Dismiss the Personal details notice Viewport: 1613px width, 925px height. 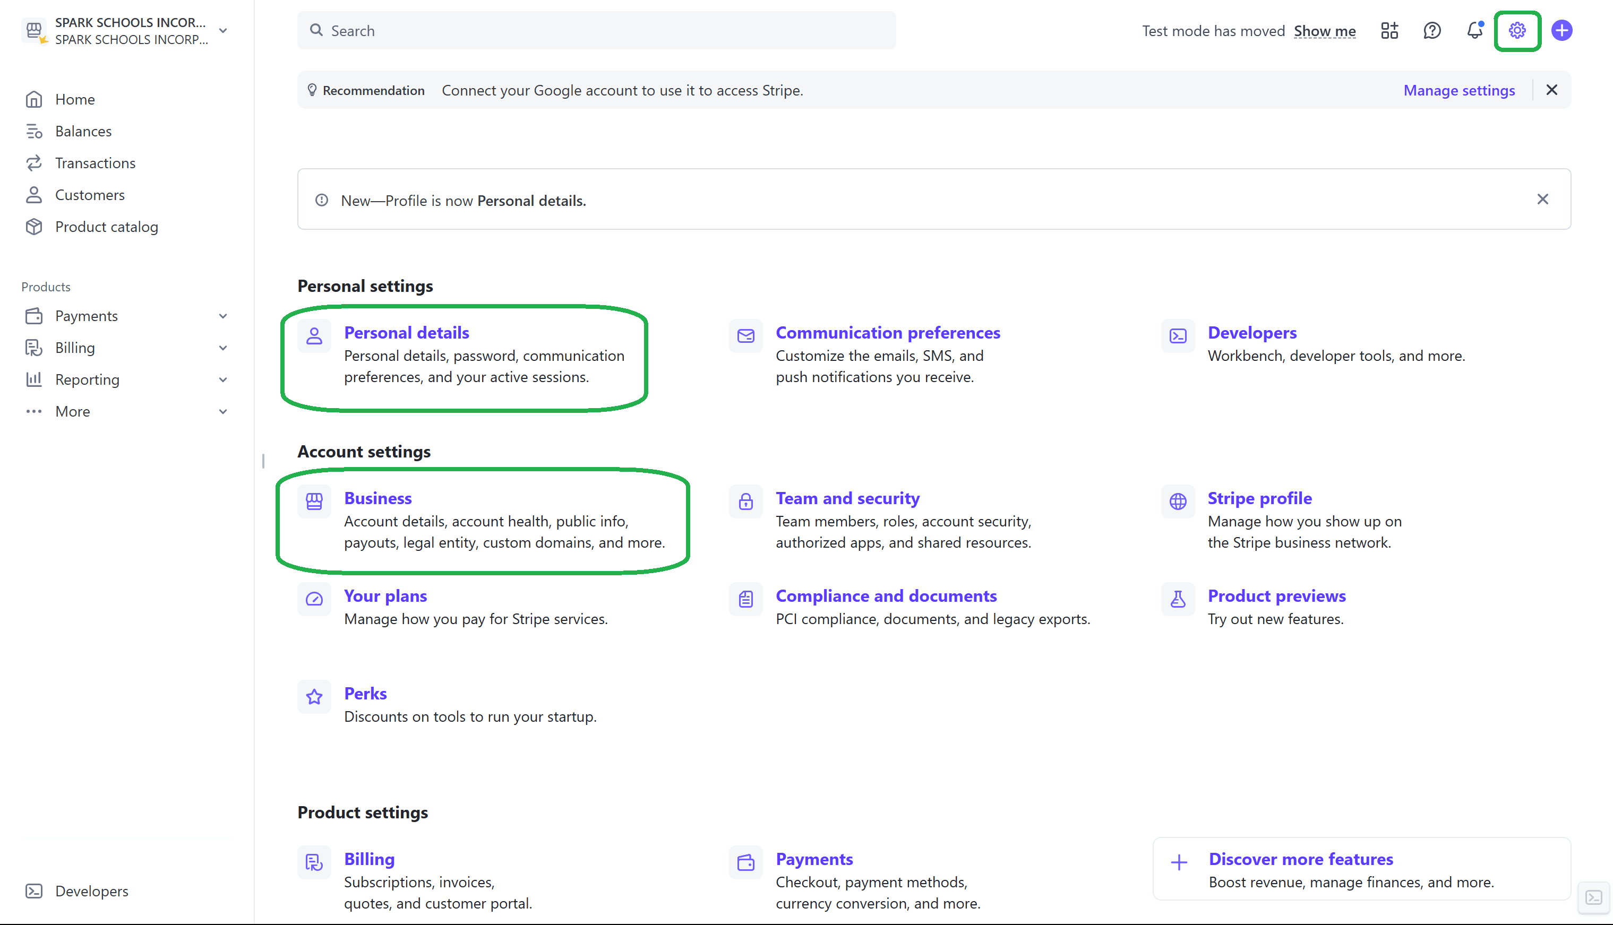[1542, 200]
